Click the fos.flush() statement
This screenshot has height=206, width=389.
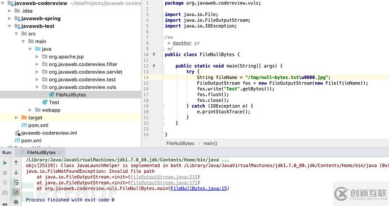[x=213, y=95]
